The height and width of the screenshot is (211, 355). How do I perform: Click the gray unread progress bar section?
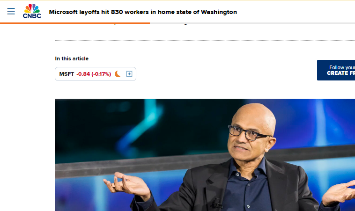[x=252, y=23]
